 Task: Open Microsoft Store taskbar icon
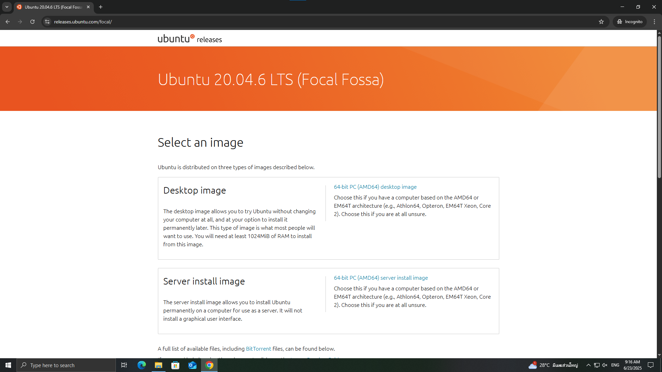(175, 365)
